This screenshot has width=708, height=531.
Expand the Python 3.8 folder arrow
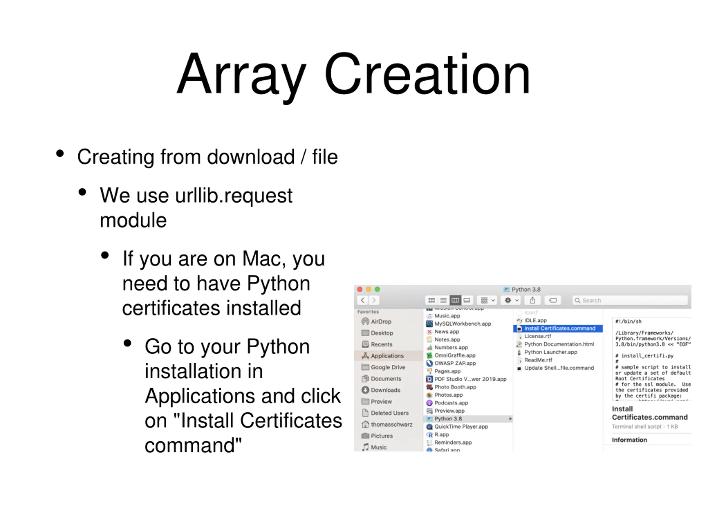pos(510,419)
